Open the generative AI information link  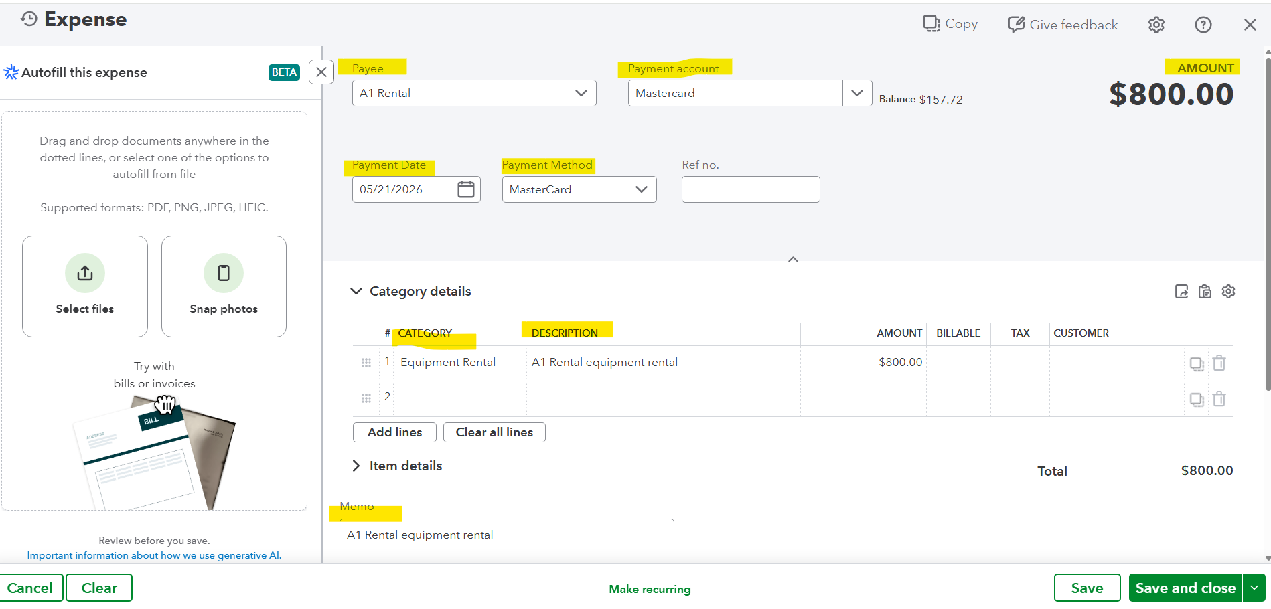click(x=154, y=555)
